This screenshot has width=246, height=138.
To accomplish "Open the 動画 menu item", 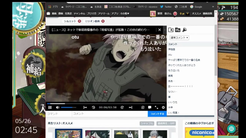I will [x=54, y=14].
